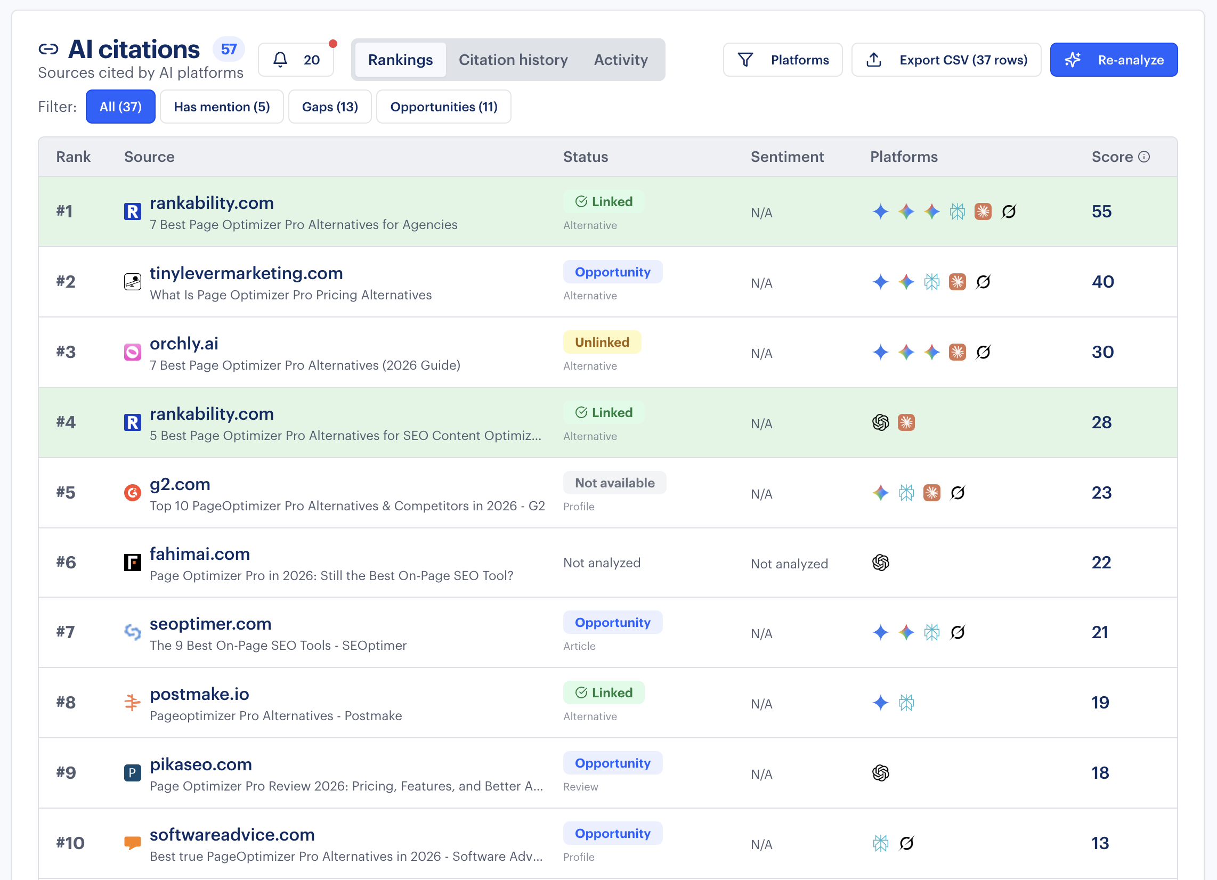
Task: Click the Grok icon in the g2.com row
Action: click(x=958, y=493)
